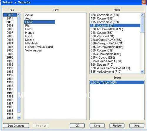147x131 pixels.
Task: Choose Mitsubishi in the Make list
Action: (32, 43)
